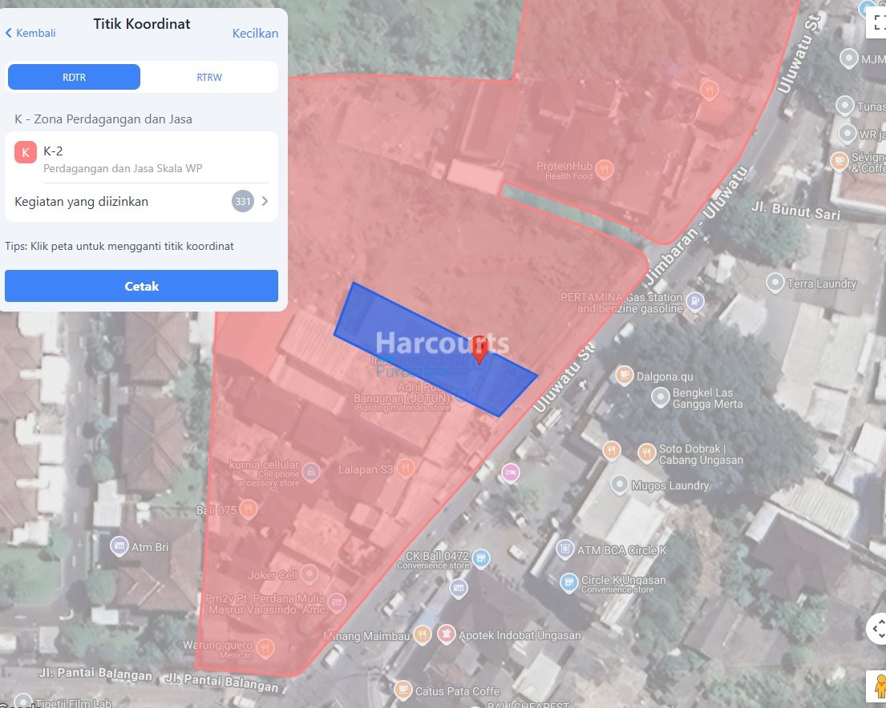Click the Street View pegman icon

[880, 687]
